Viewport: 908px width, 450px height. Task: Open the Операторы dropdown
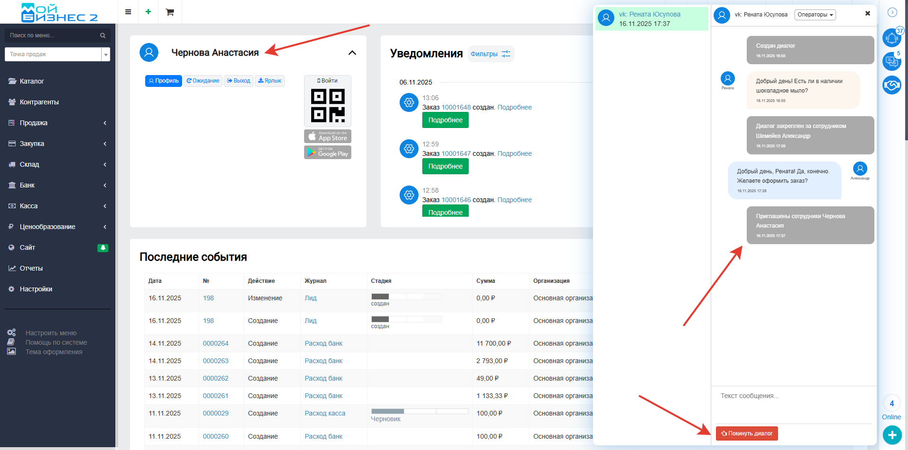click(815, 15)
